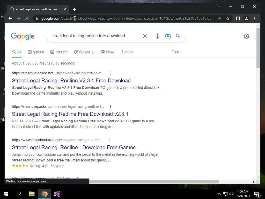
Task: Click the 'Rating: 4.6 · 56 votes' text
Action: (x=47, y=166)
